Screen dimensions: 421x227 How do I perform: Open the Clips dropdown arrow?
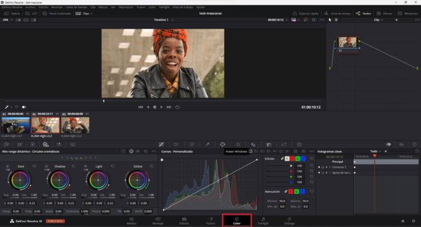point(91,13)
